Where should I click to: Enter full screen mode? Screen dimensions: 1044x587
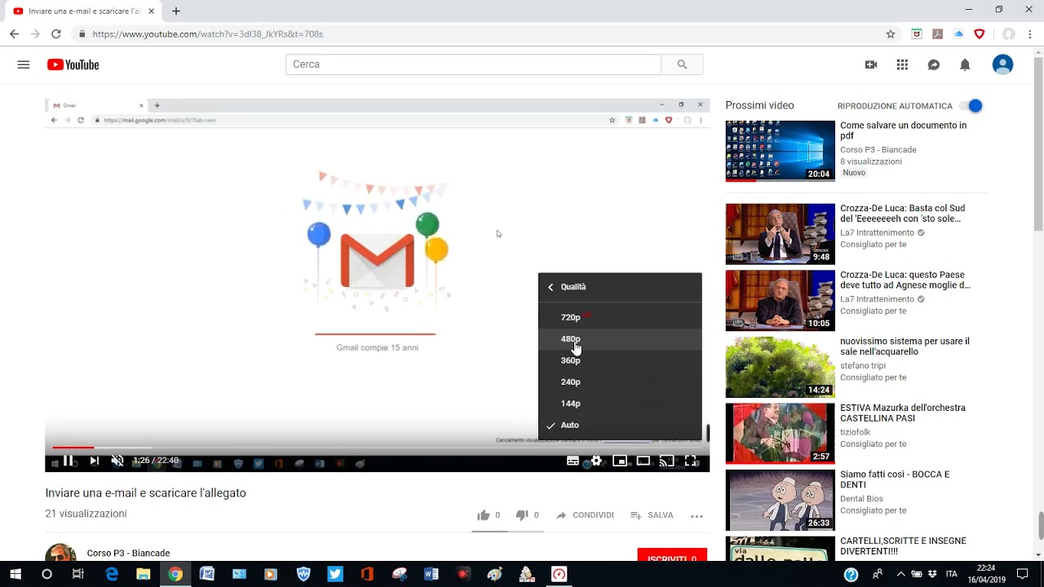(x=690, y=461)
